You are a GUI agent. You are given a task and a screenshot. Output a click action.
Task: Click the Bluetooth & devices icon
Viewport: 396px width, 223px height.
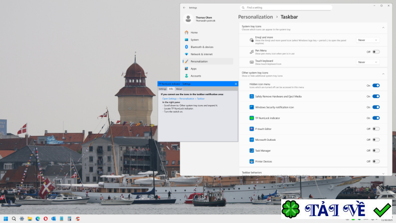coord(187,47)
